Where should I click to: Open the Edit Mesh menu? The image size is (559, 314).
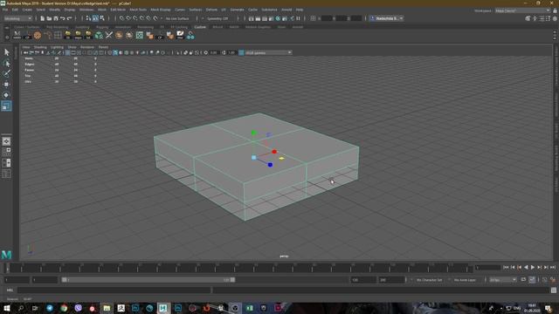118,10
